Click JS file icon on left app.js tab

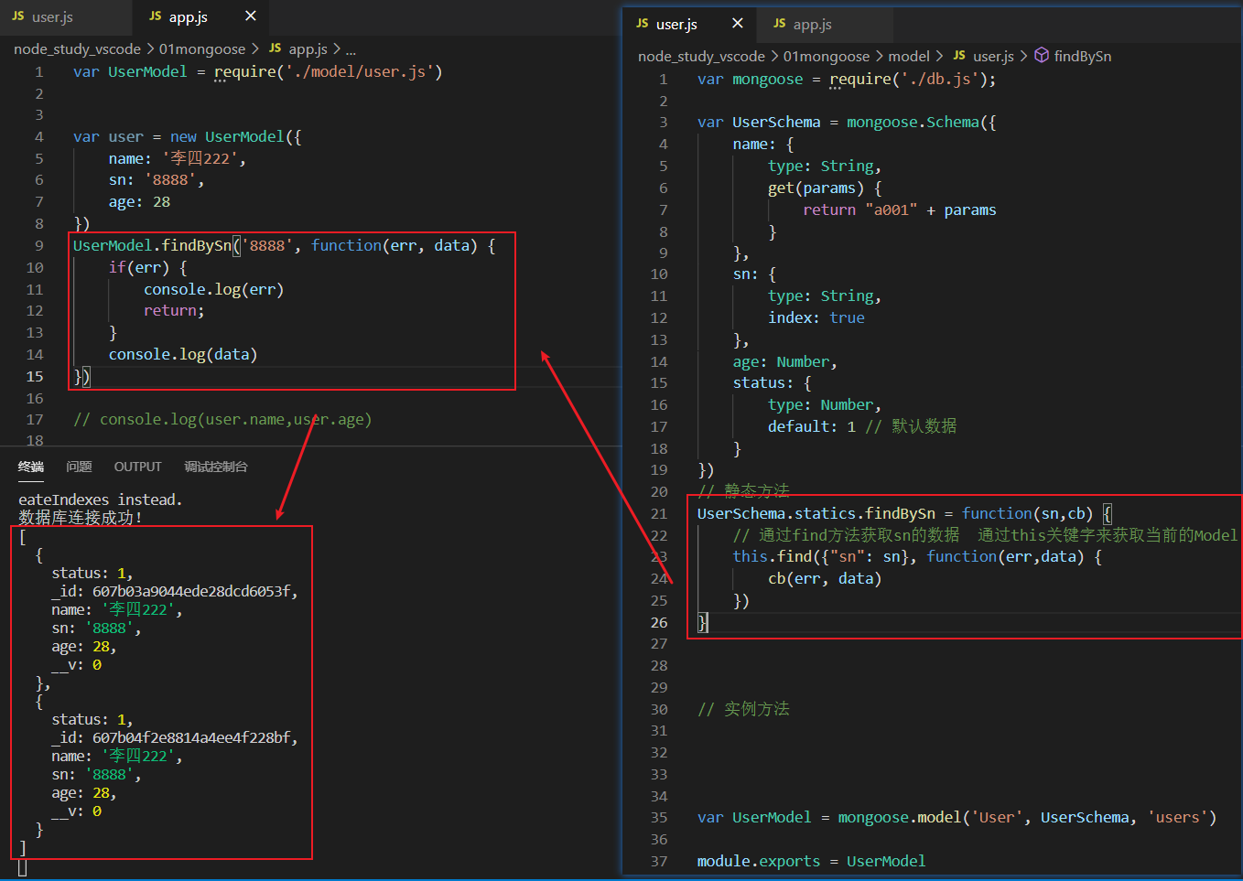tap(155, 16)
